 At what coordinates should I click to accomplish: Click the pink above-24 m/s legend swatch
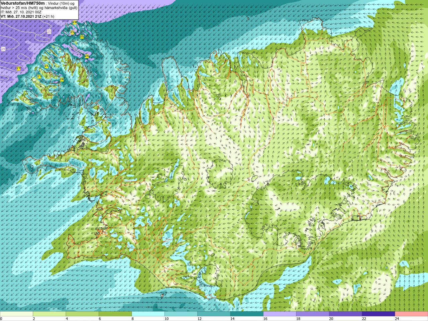412,314
